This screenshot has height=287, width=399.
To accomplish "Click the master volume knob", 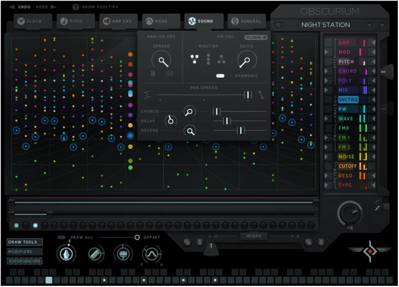I will 350,213.
